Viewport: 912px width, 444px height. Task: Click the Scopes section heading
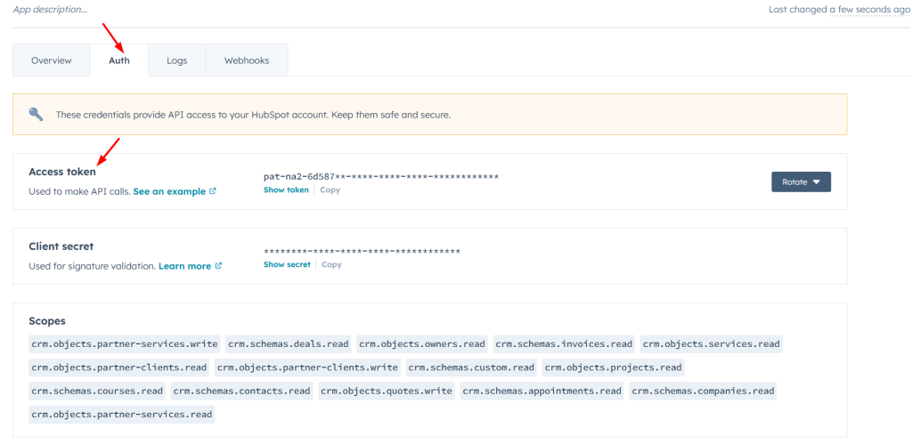[47, 321]
